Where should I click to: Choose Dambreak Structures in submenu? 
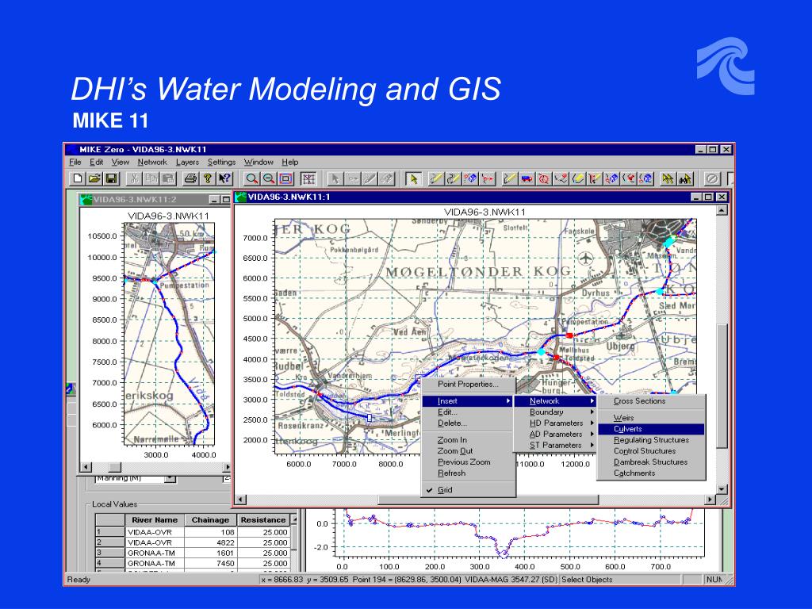[651, 462]
